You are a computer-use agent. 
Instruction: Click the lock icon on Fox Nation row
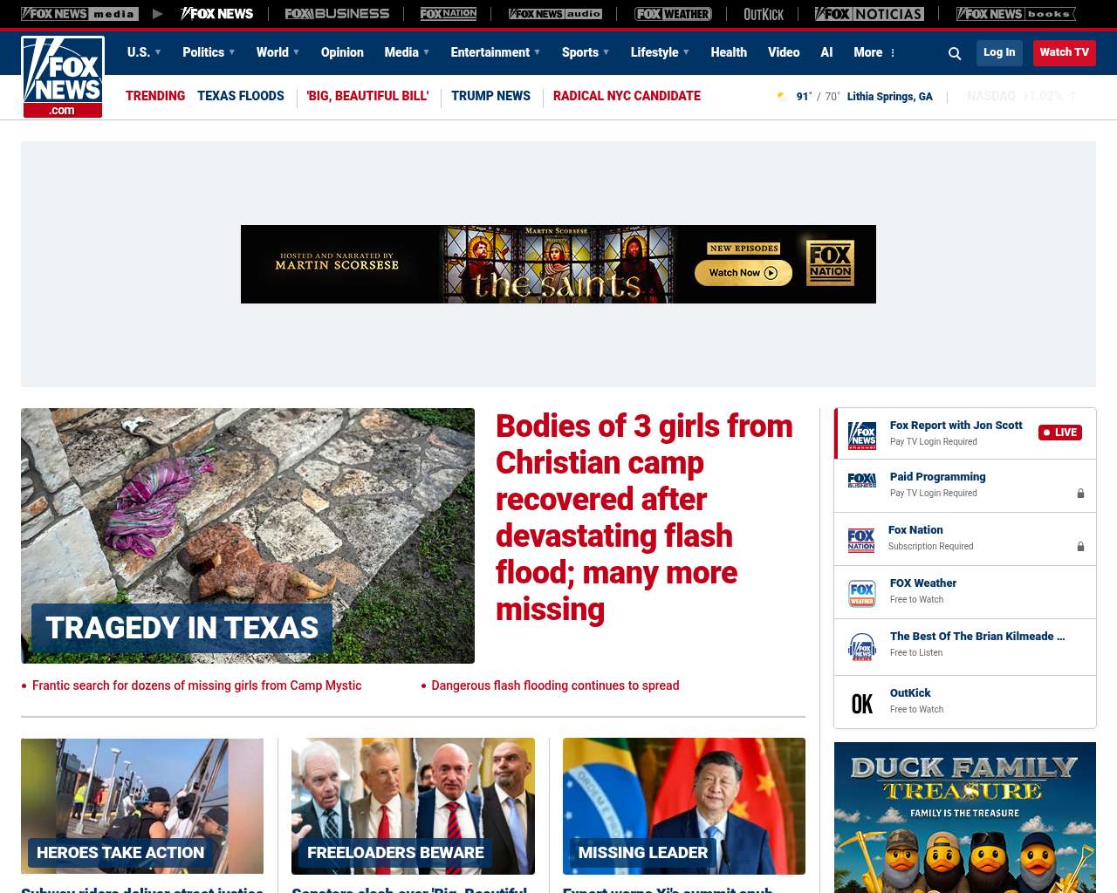1080,547
